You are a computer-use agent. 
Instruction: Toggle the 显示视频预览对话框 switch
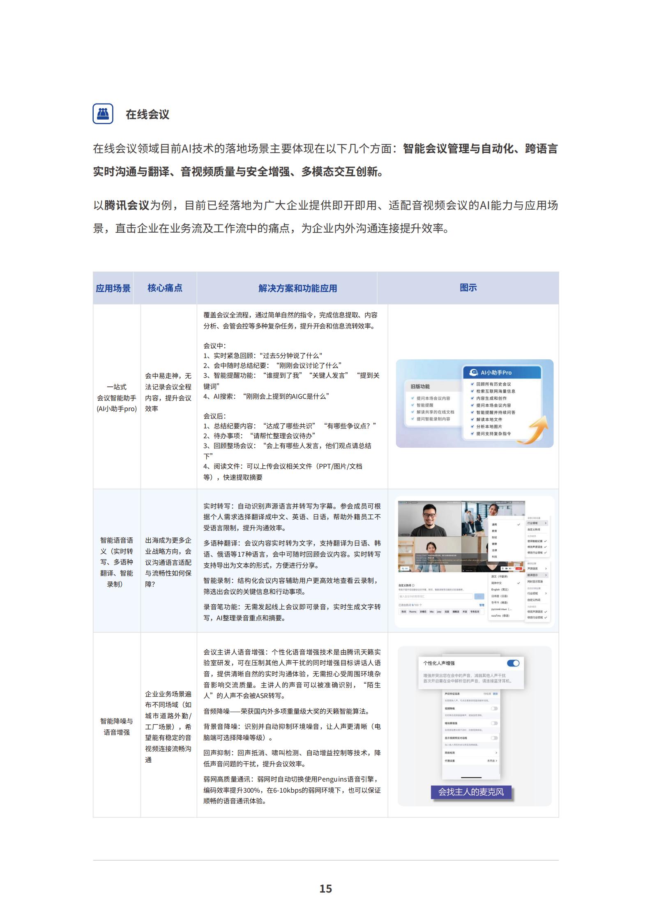pyautogui.click(x=494, y=738)
